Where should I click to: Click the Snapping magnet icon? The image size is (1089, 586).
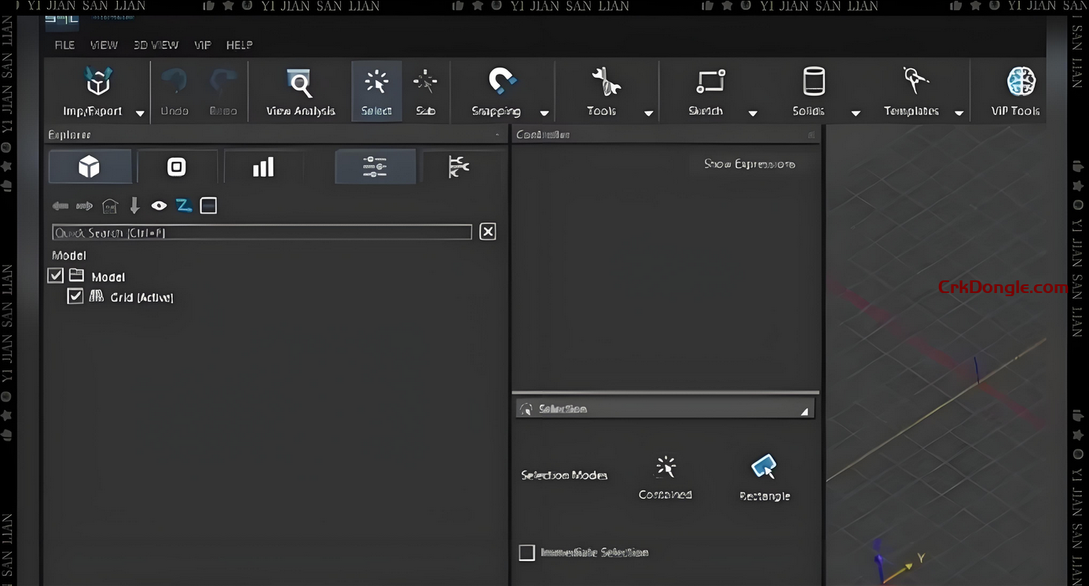click(x=500, y=82)
